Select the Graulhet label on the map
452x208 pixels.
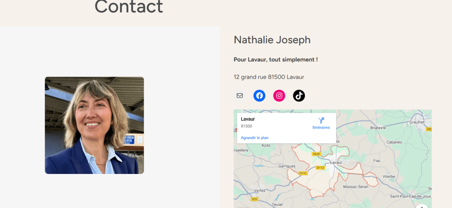[417, 122]
